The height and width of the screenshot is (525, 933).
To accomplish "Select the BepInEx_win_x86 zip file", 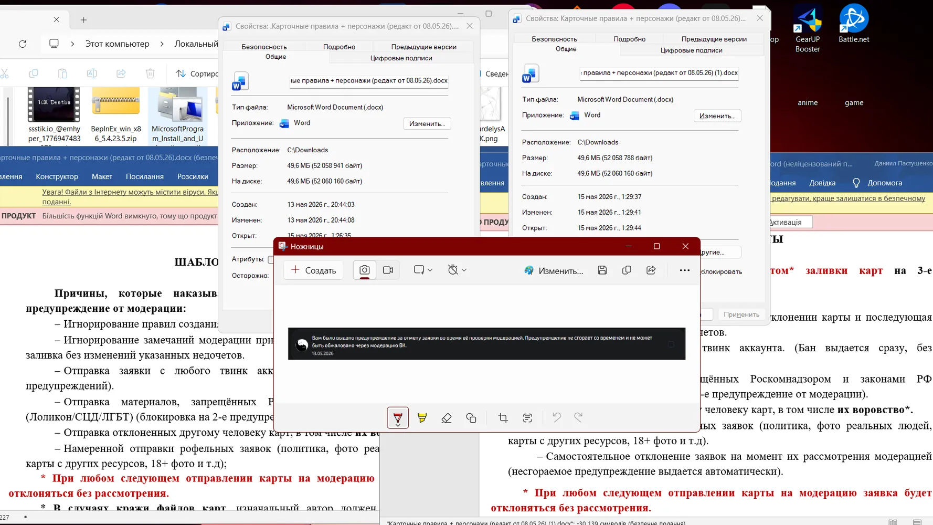I will [x=115, y=114].
